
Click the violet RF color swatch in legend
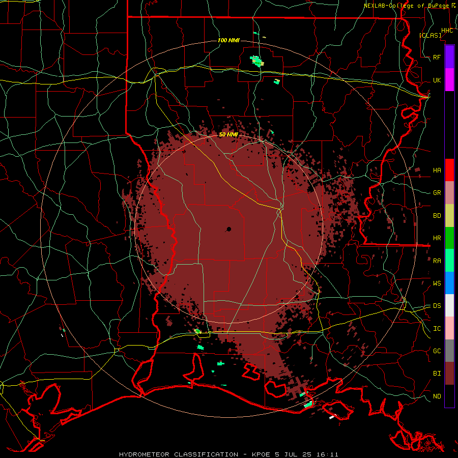tap(449, 56)
